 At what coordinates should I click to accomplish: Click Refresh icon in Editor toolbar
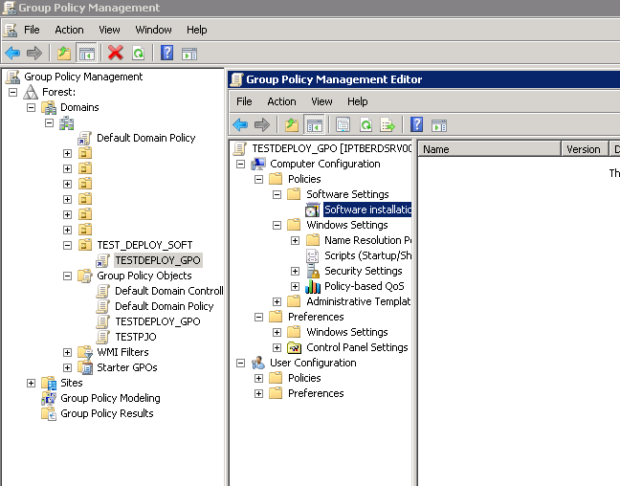click(366, 125)
